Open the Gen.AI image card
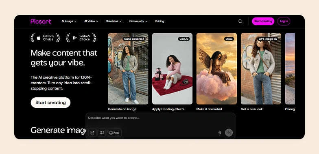 [x=173, y=69]
